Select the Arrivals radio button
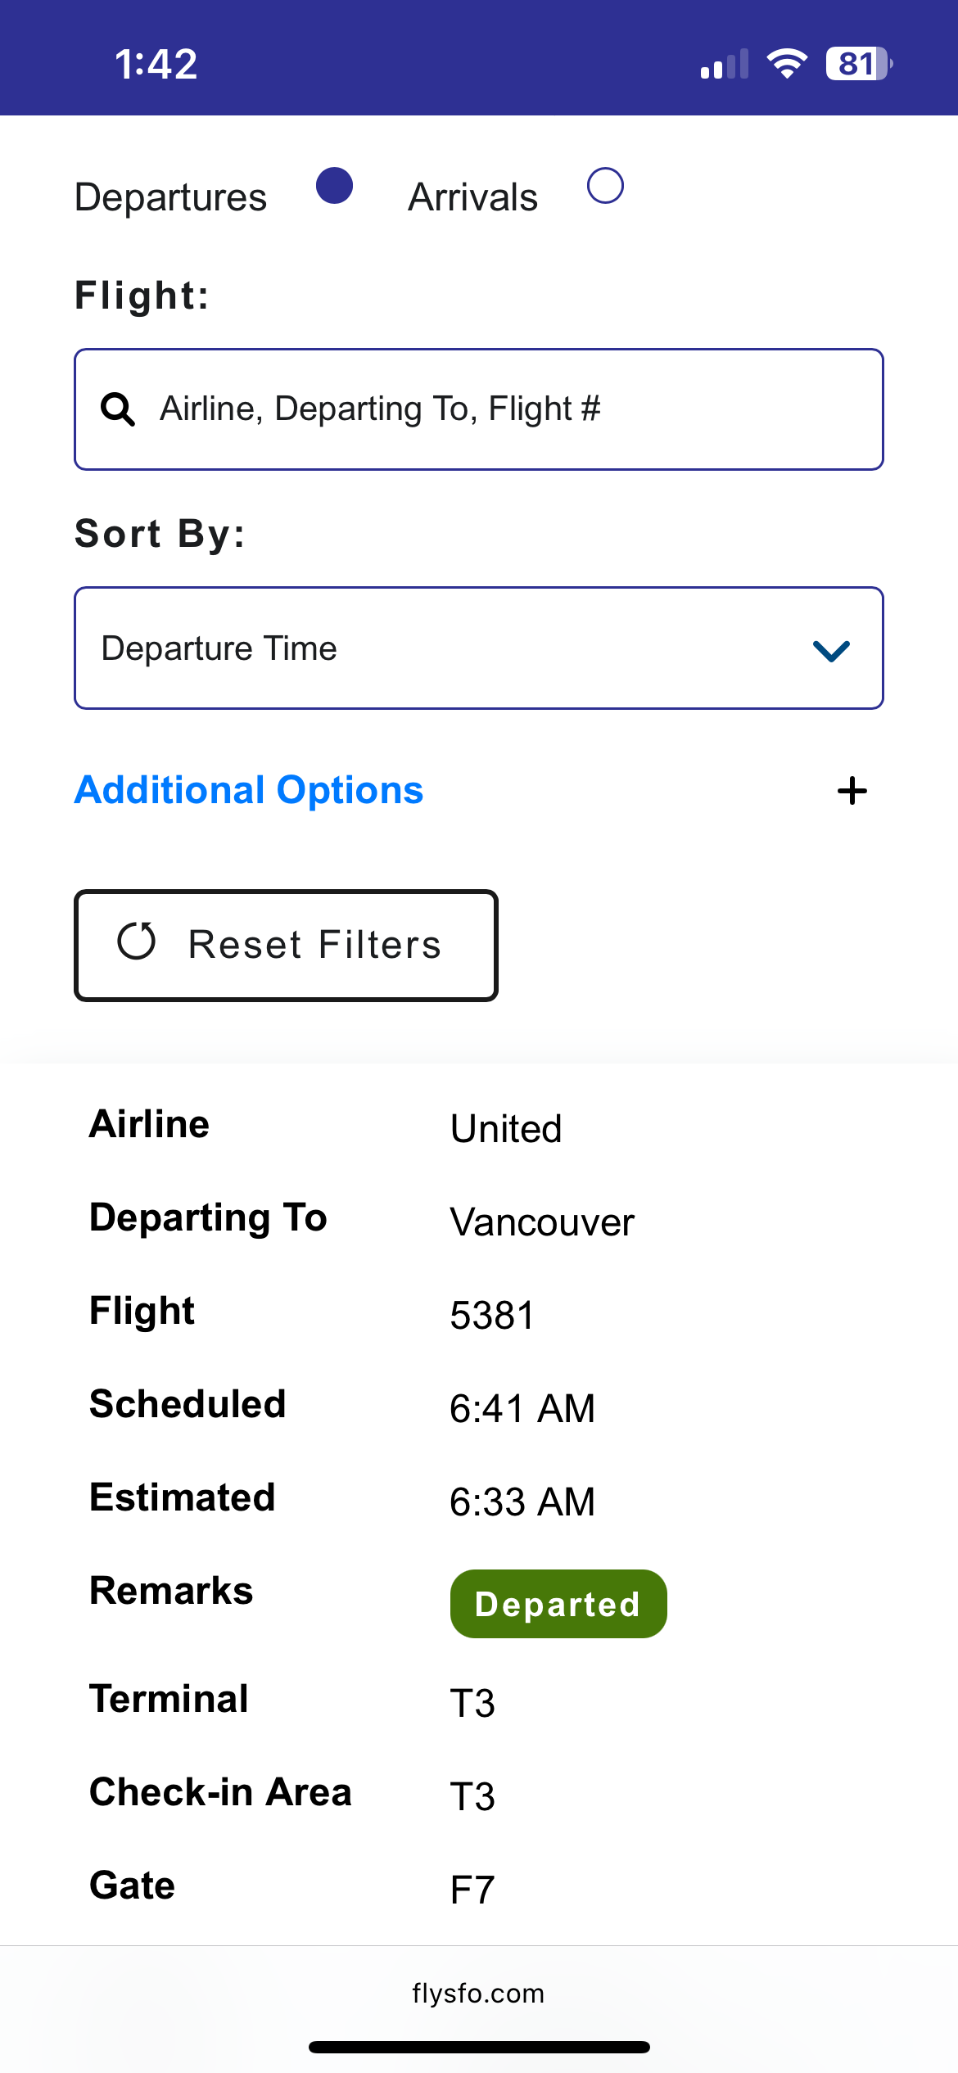958x2073 pixels. [605, 186]
